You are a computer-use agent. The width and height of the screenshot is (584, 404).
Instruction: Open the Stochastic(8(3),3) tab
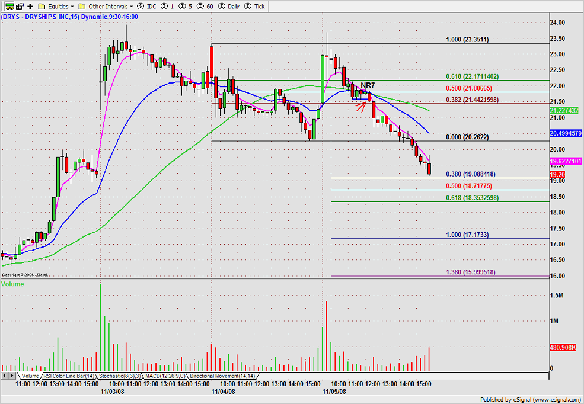120,376
